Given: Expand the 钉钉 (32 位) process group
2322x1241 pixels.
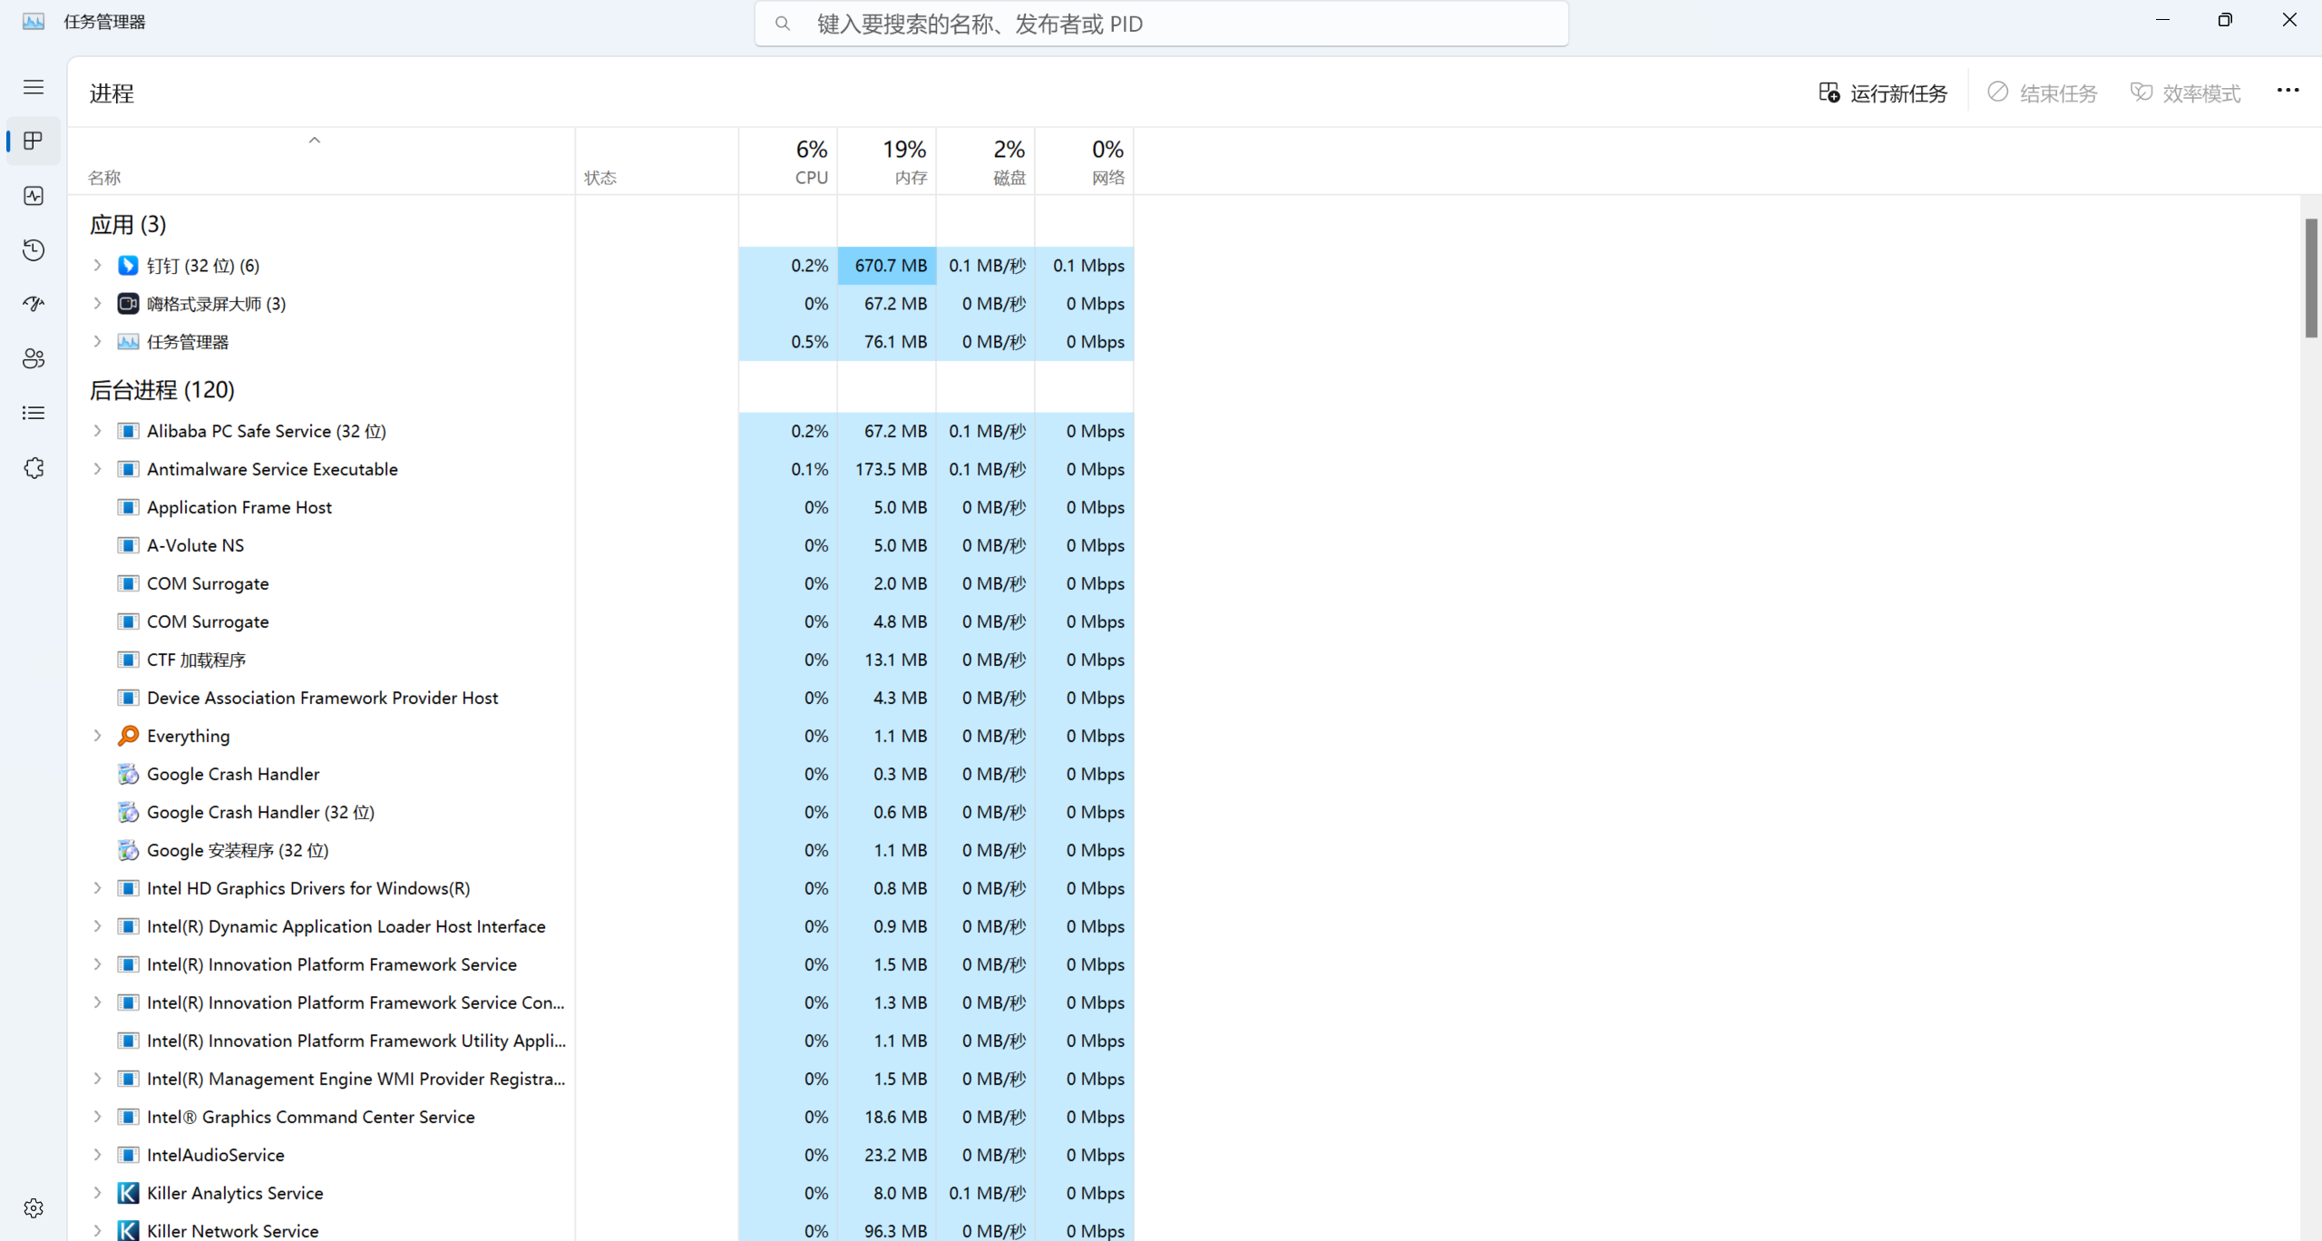Looking at the screenshot, I should pyautogui.click(x=97, y=266).
